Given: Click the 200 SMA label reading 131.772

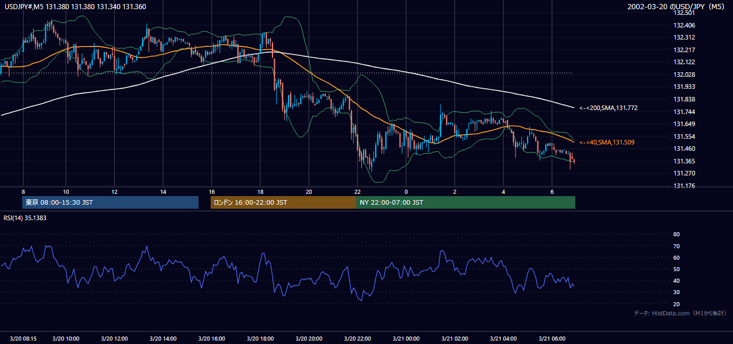Looking at the screenshot, I should [609, 108].
